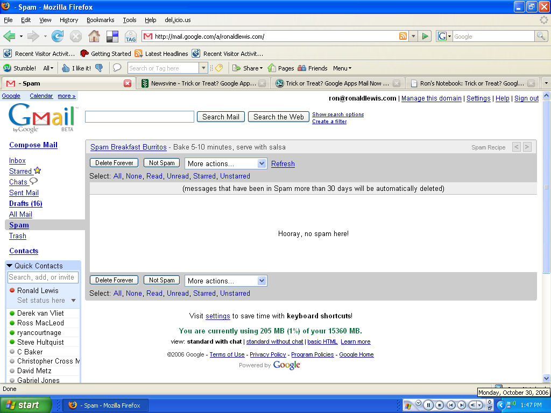
Task: Click the Search the Web button
Action: tap(279, 117)
